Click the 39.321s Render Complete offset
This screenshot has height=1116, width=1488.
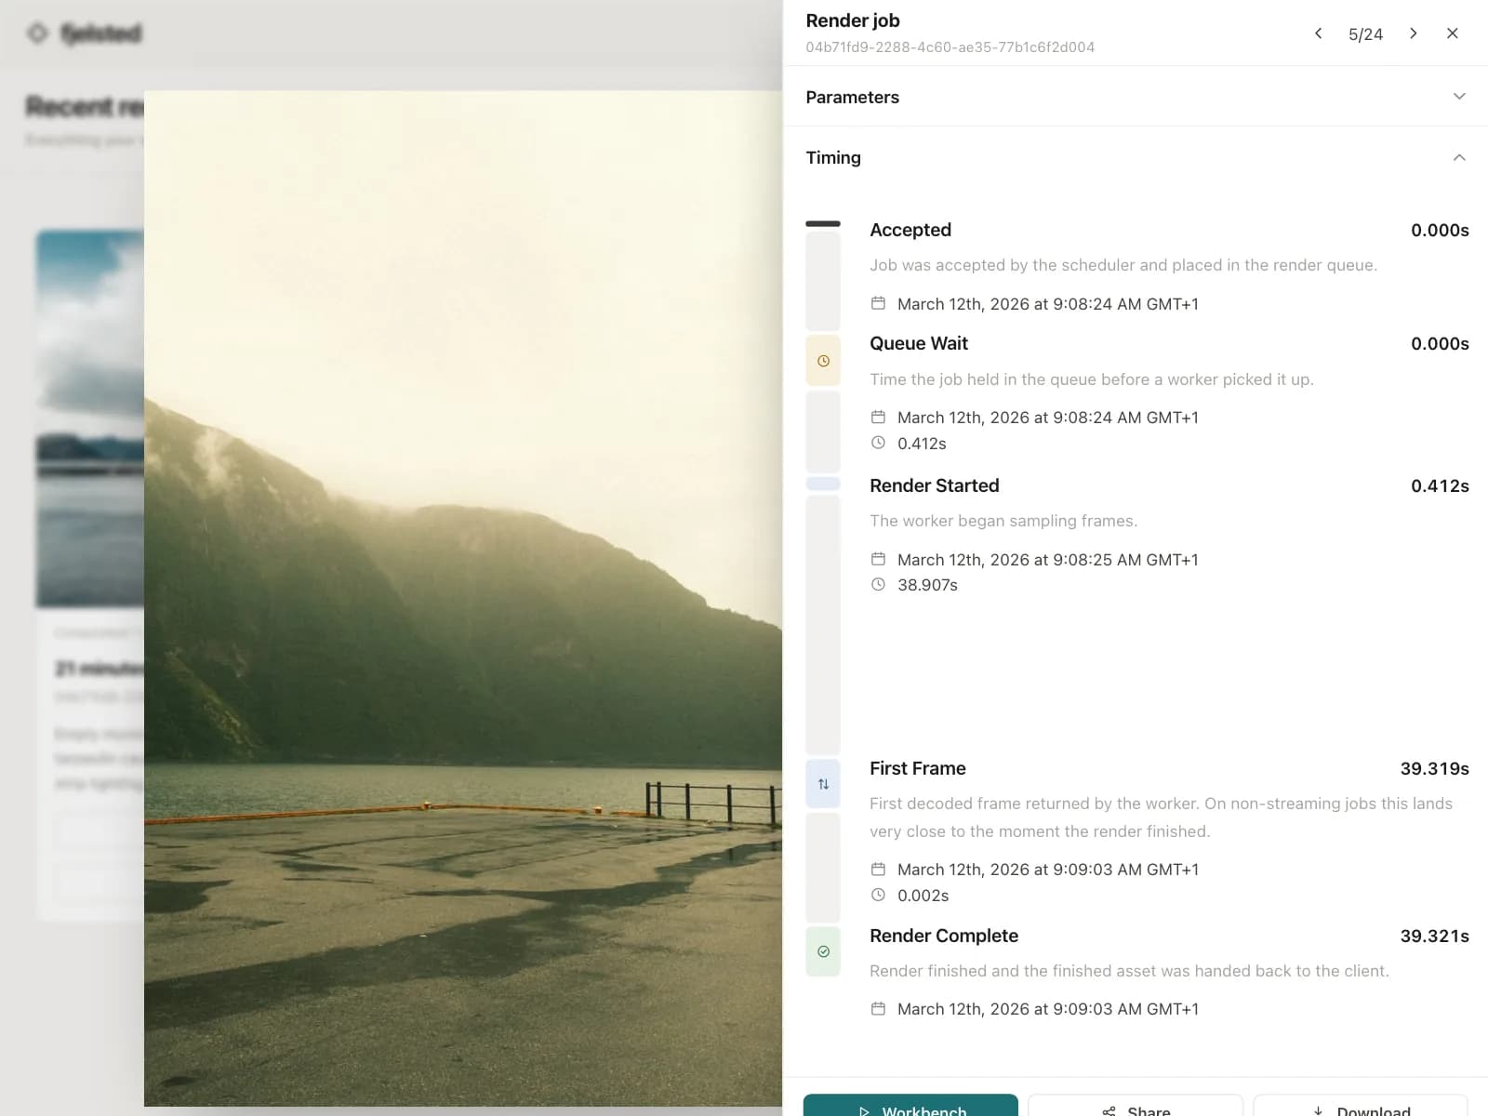click(x=1435, y=936)
